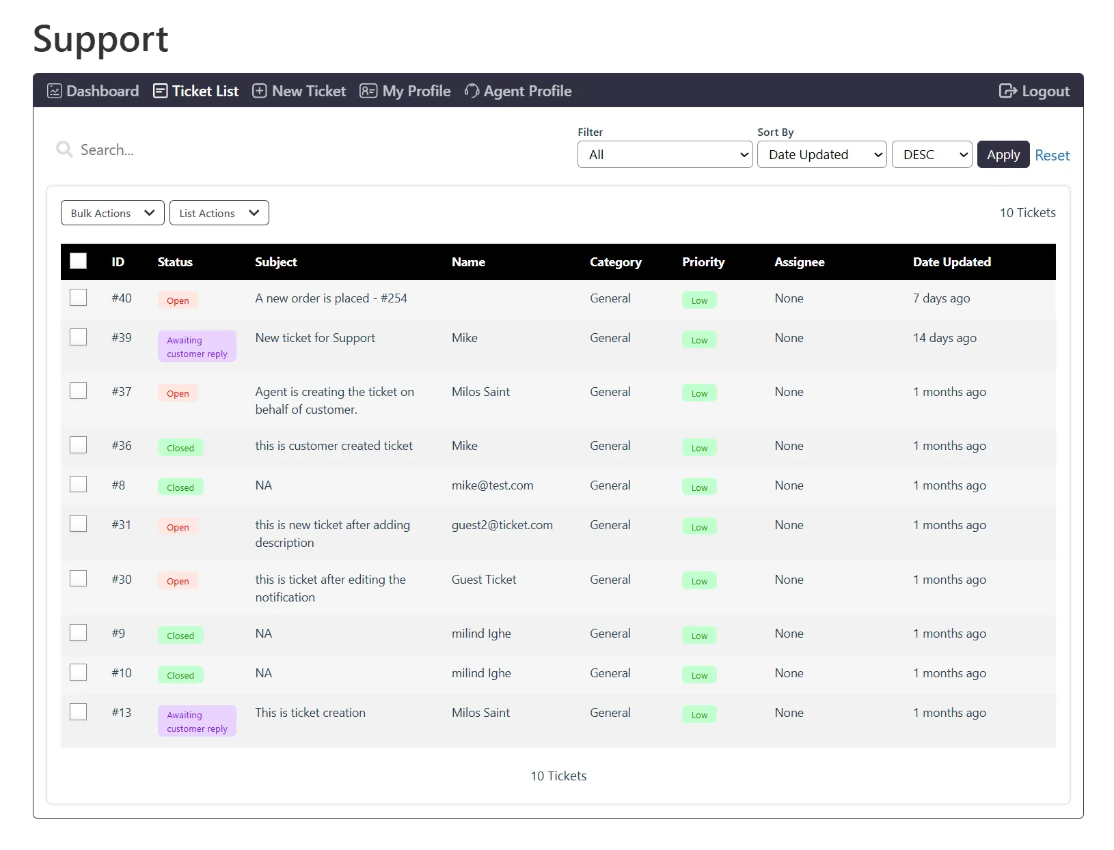The width and height of the screenshot is (1114, 850).
Task: Click the Logout arrow icon
Action: pyautogui.click(x=1007, y=91)
